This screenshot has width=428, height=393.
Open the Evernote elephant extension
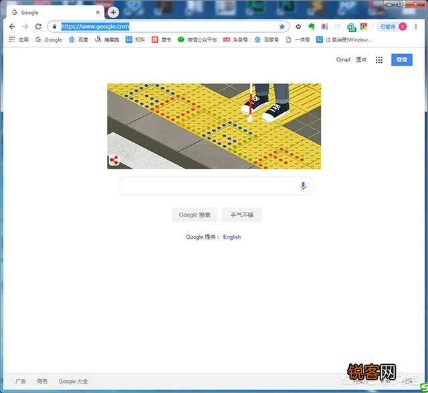[311, 27]
